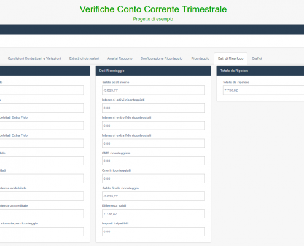Image resolution: width=304 pixels, height=246 pixels.
Task: Select the Dati di Riepilogo tab
Action: pyautogui.click(x=231, y=58)
